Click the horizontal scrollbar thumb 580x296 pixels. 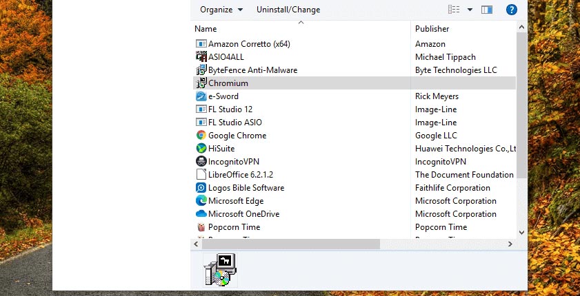[291, 244]
